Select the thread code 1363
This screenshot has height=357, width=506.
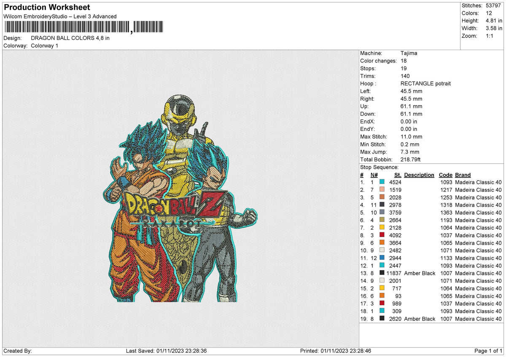[446, 213]
